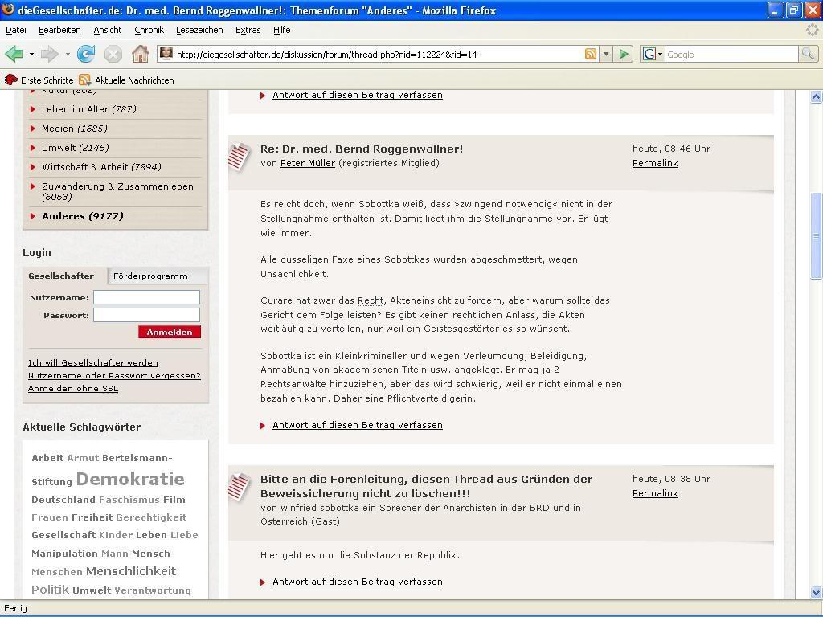Click the Home icon in toolbar
Image resolution: width=823 pixels, height=617 pixels.
[x=140, y=55]
